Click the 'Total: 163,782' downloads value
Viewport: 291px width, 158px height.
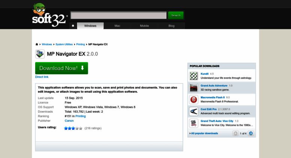74,112
